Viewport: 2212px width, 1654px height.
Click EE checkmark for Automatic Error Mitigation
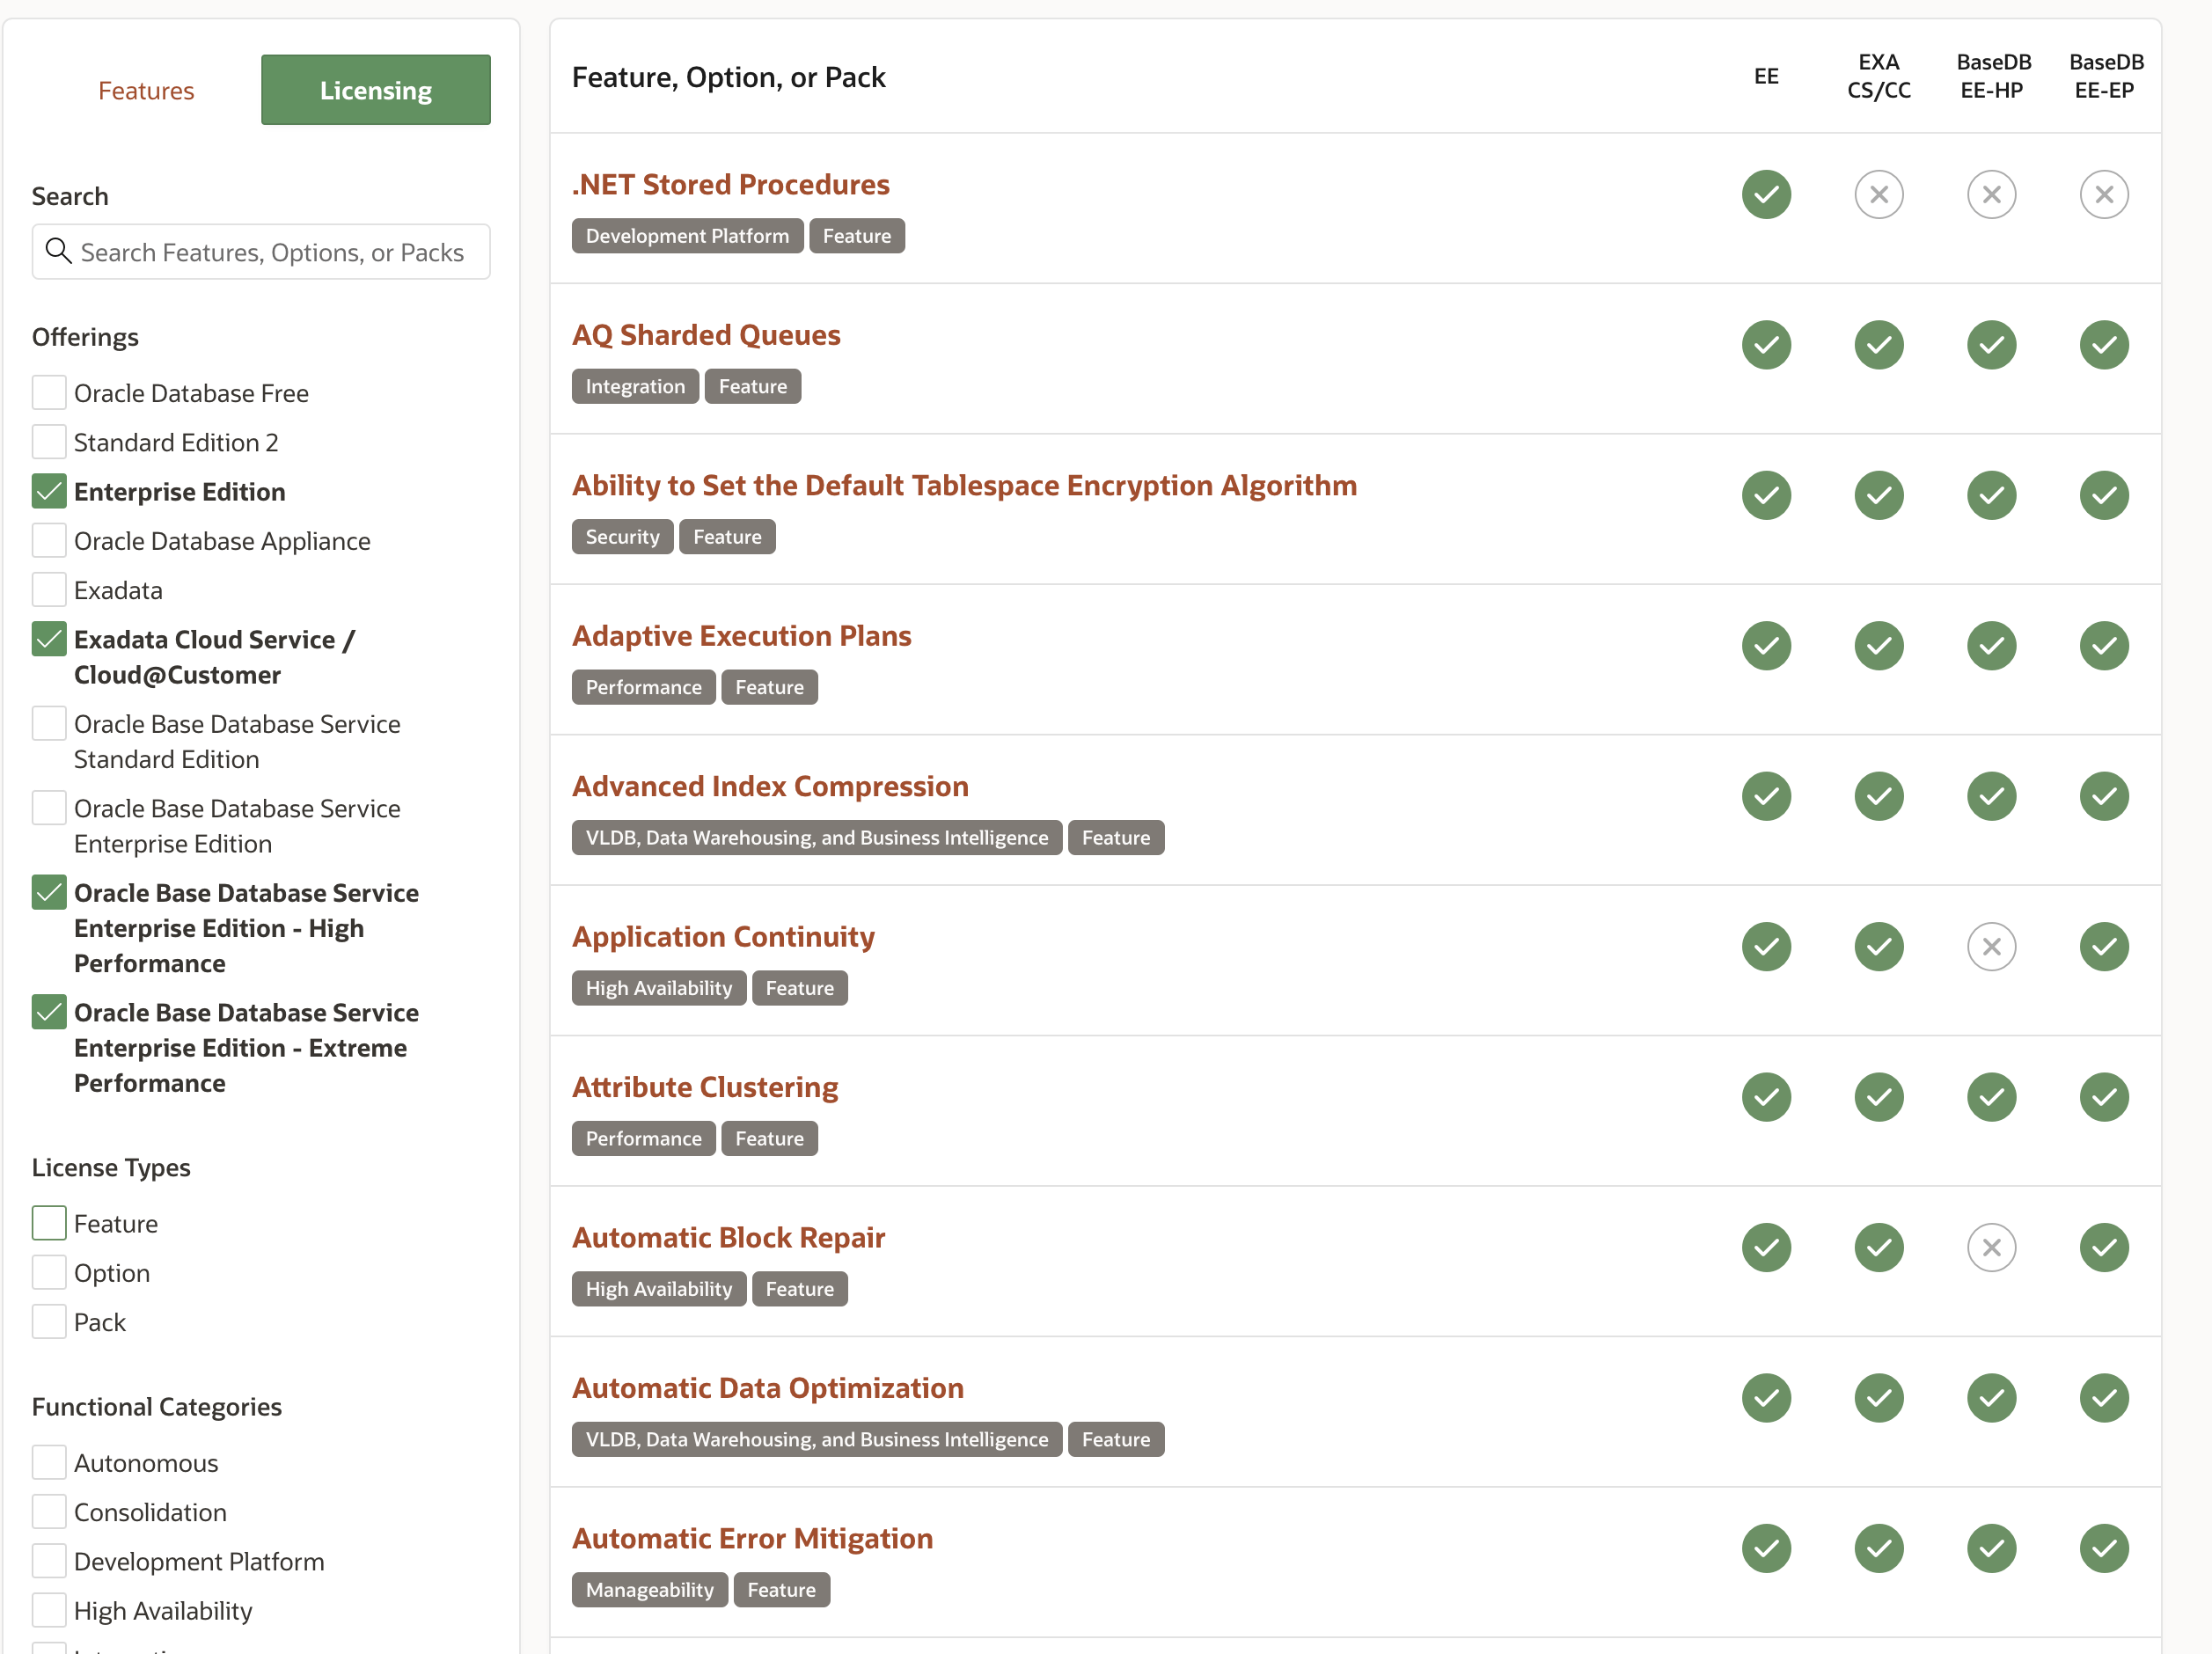[x=1765, y=1548]
